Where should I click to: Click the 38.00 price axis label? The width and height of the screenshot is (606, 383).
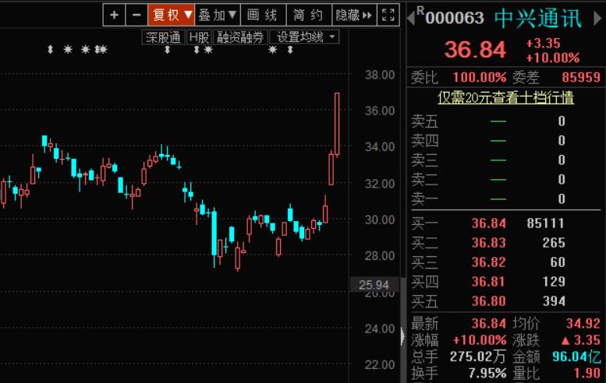coord(380,75)
